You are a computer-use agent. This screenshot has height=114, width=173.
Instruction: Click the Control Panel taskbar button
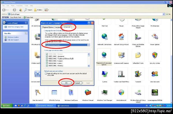67,106
